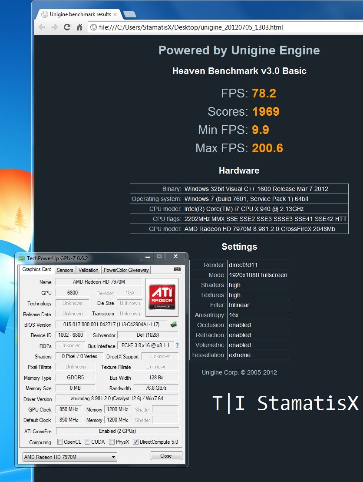
Task: Click the Bus Interface value PCI-E 3.0x16
Action: [x=145, y=345]
